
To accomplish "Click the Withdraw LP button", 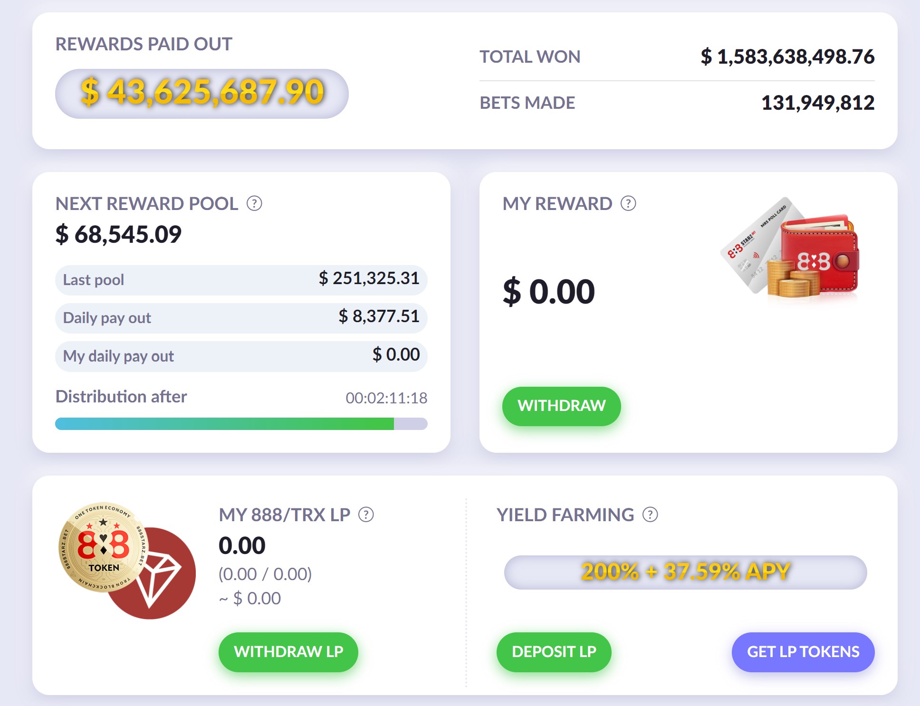I will coord(288,651).
